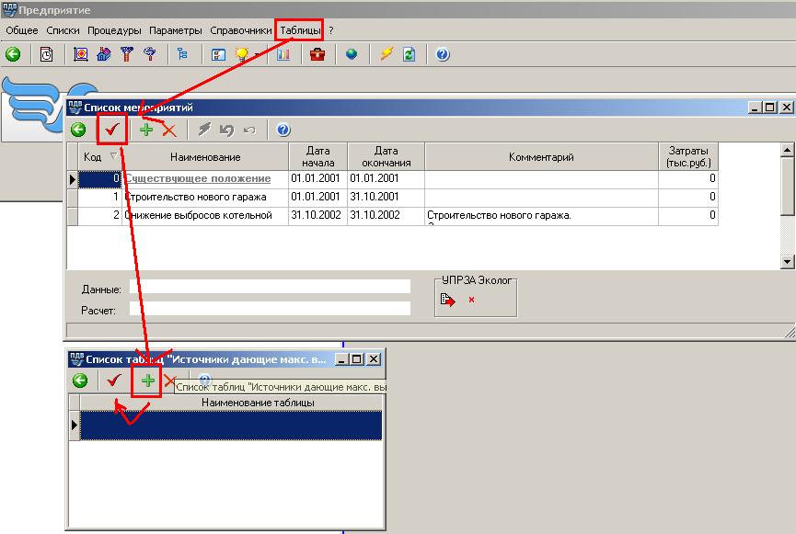Click the bar chart icon in main toolbar
This screenshot has width=796, height=534.
pos(283,55)
